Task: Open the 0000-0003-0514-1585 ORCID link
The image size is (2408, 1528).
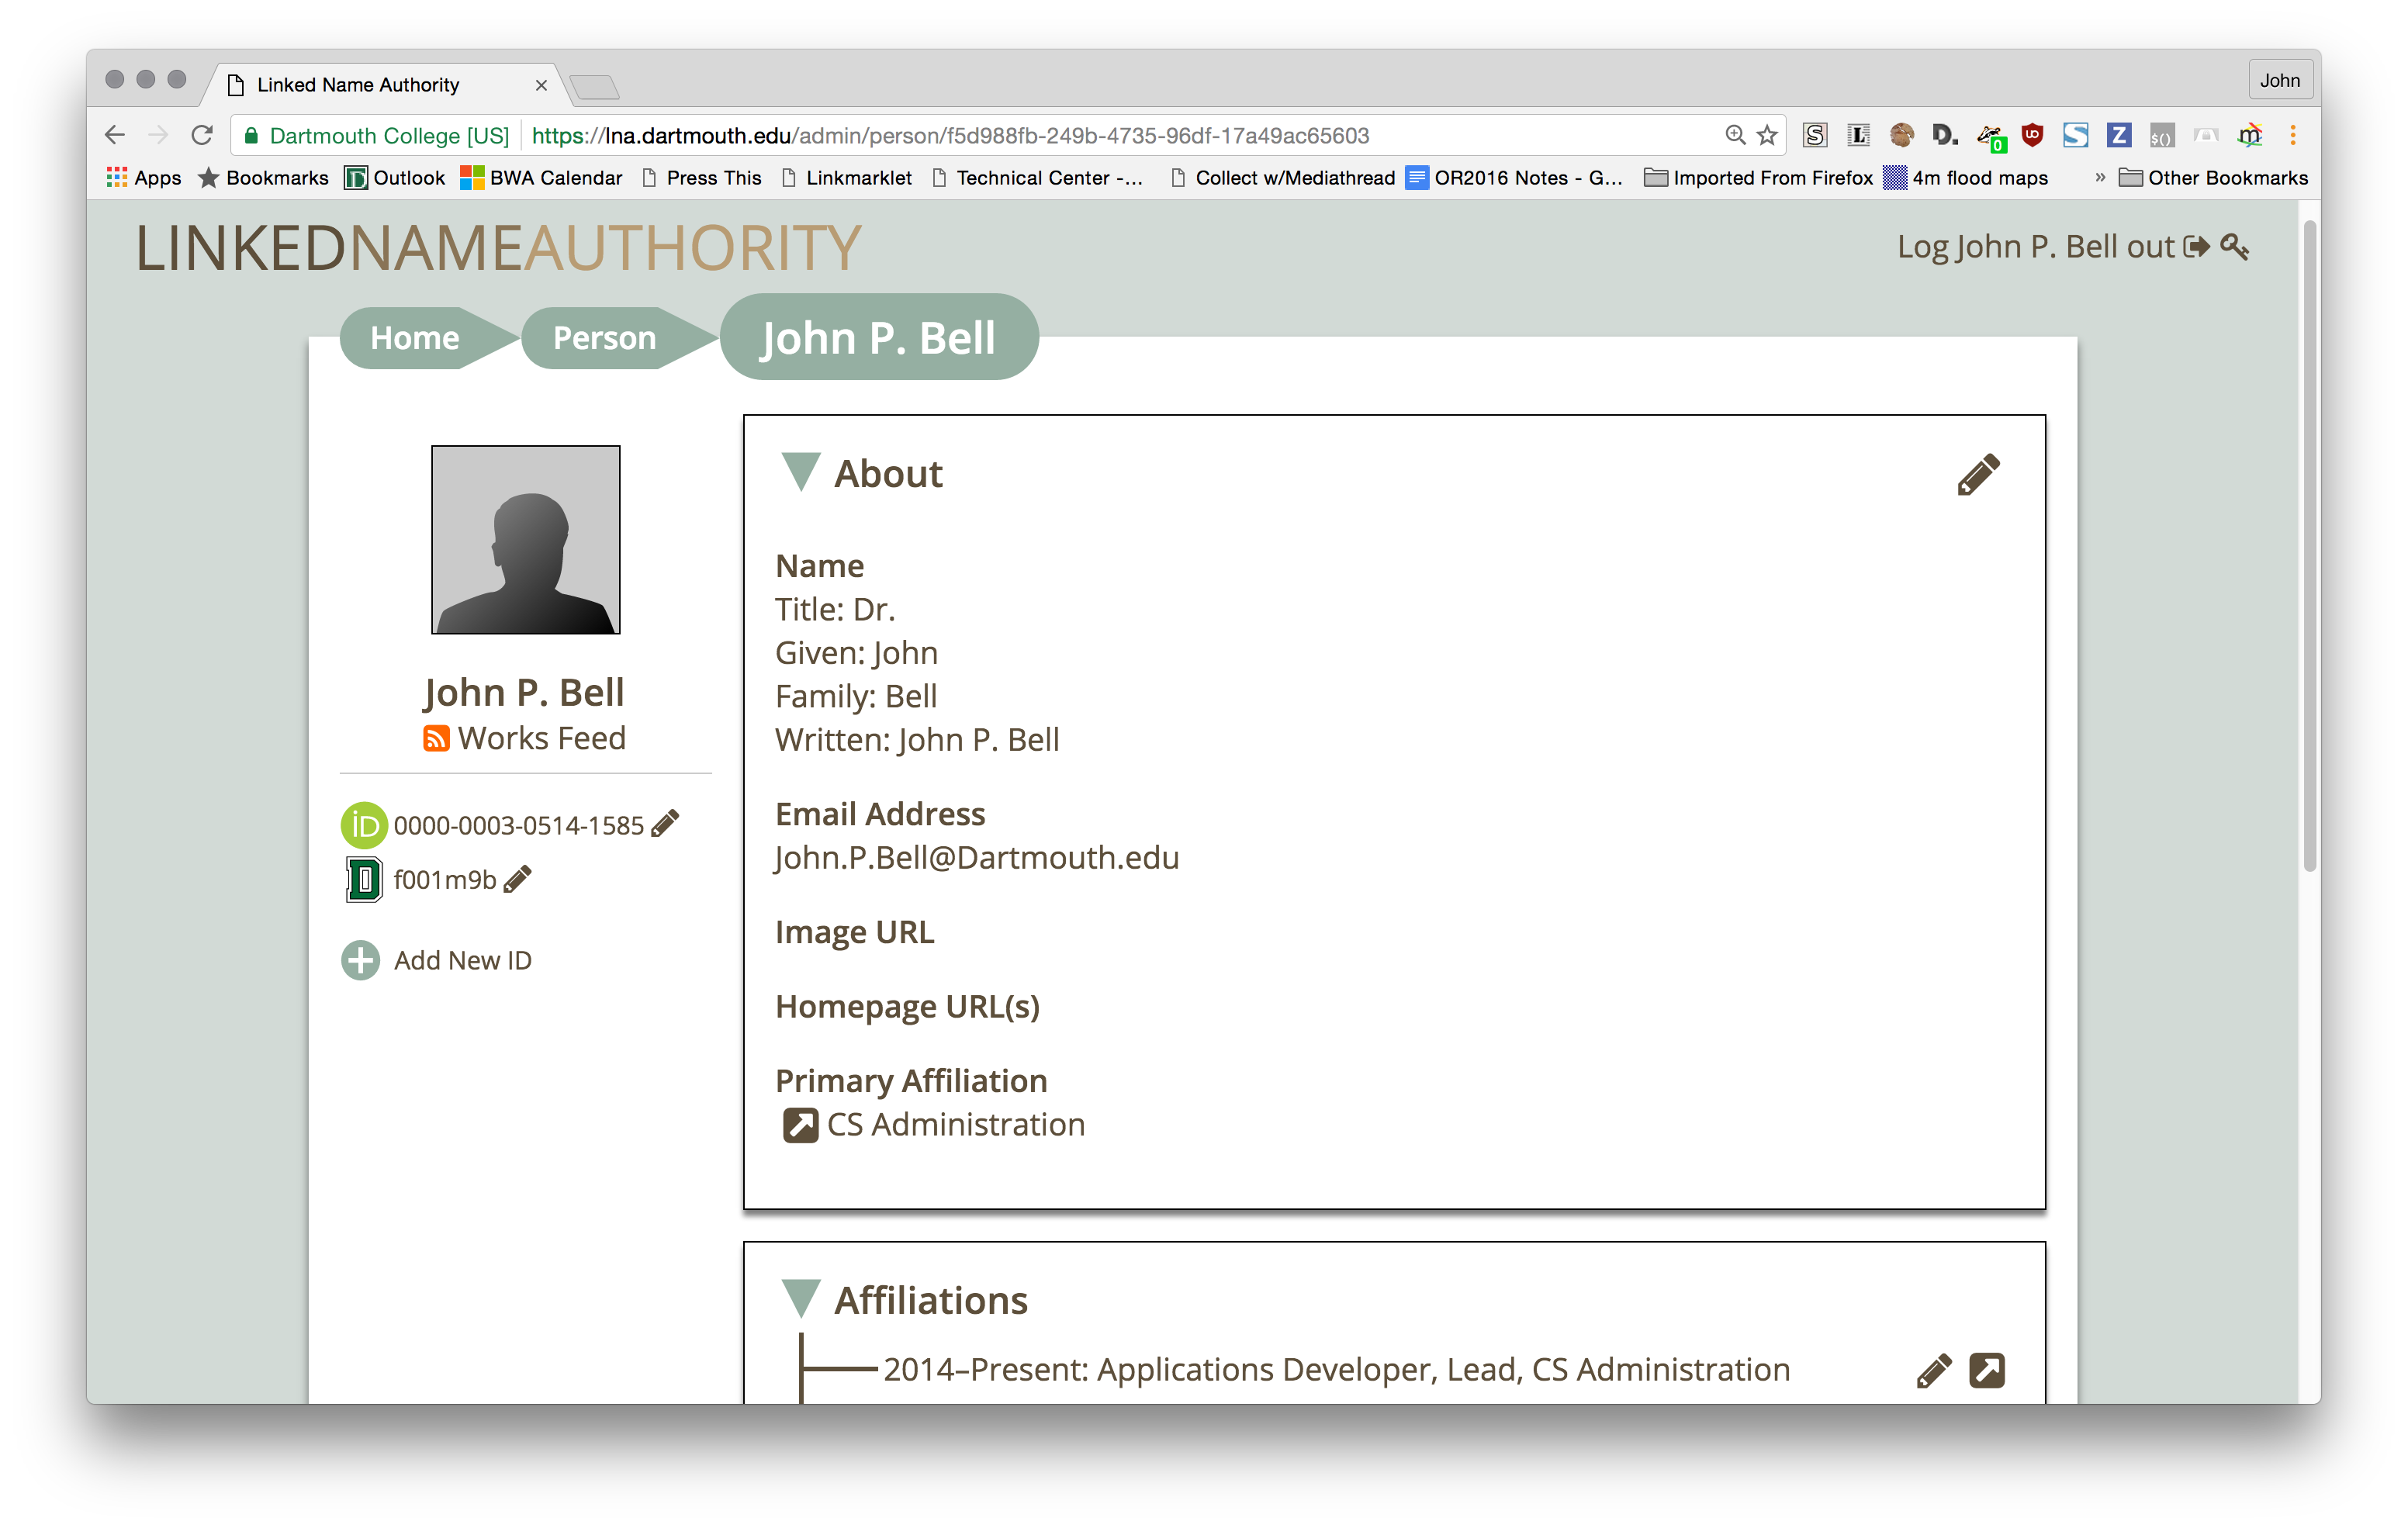Action: coord(518,825)
